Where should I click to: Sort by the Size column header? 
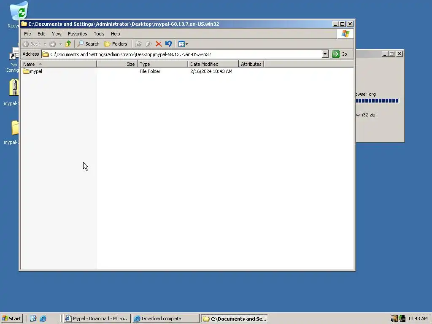[x=117, y=64]
